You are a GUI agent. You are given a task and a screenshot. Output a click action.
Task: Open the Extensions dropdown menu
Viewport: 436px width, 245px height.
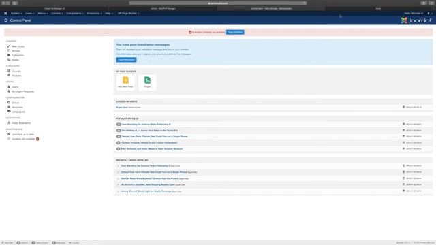pos(94,14)
